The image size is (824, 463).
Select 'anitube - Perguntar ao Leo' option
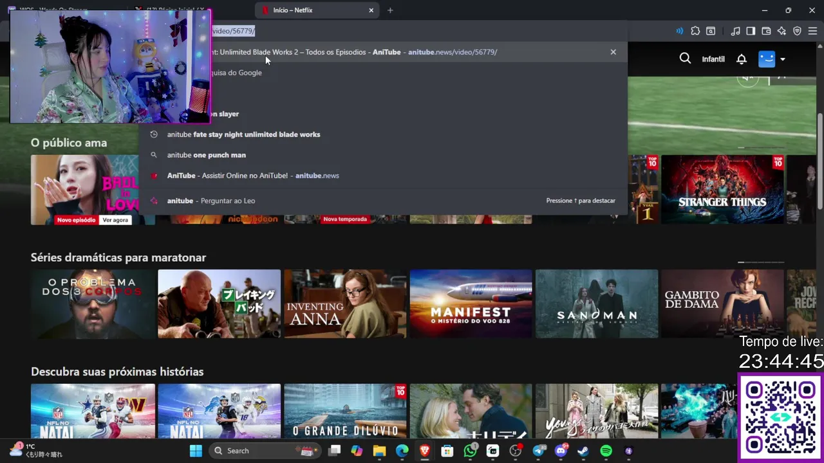(383, 201)
